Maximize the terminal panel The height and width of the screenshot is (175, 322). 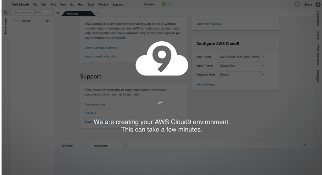click(x=305, y=145)
